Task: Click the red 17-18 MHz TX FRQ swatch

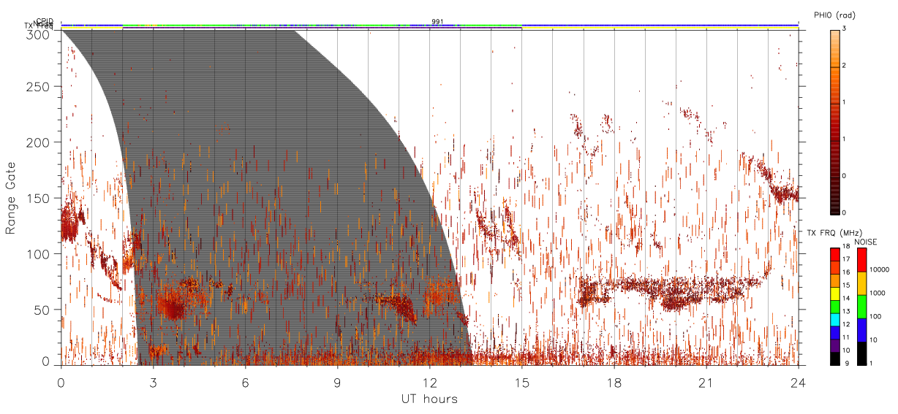Action: tap(834, 254)
